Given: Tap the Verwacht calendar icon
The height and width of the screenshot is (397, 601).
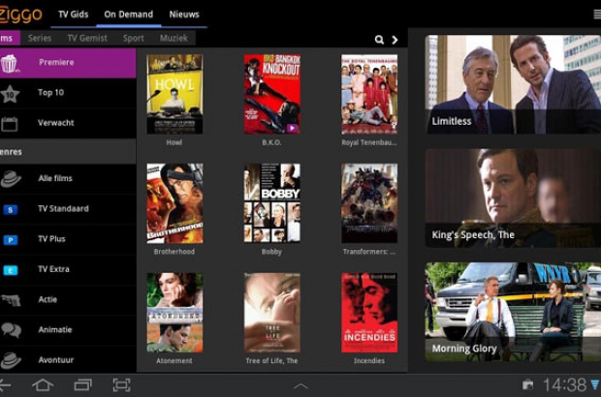Looking at the screenshot, I should click(10, 124).
